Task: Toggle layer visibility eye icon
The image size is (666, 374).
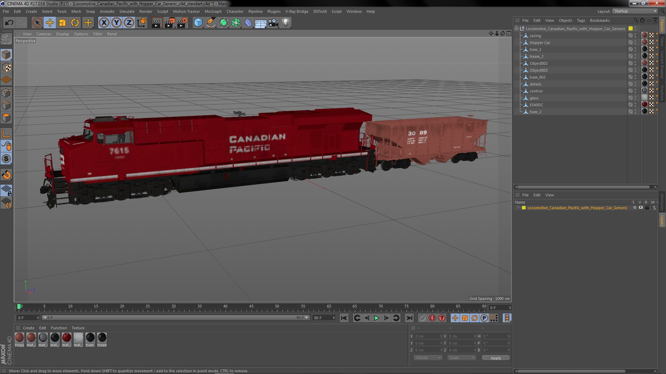Action: coord(641,208)
